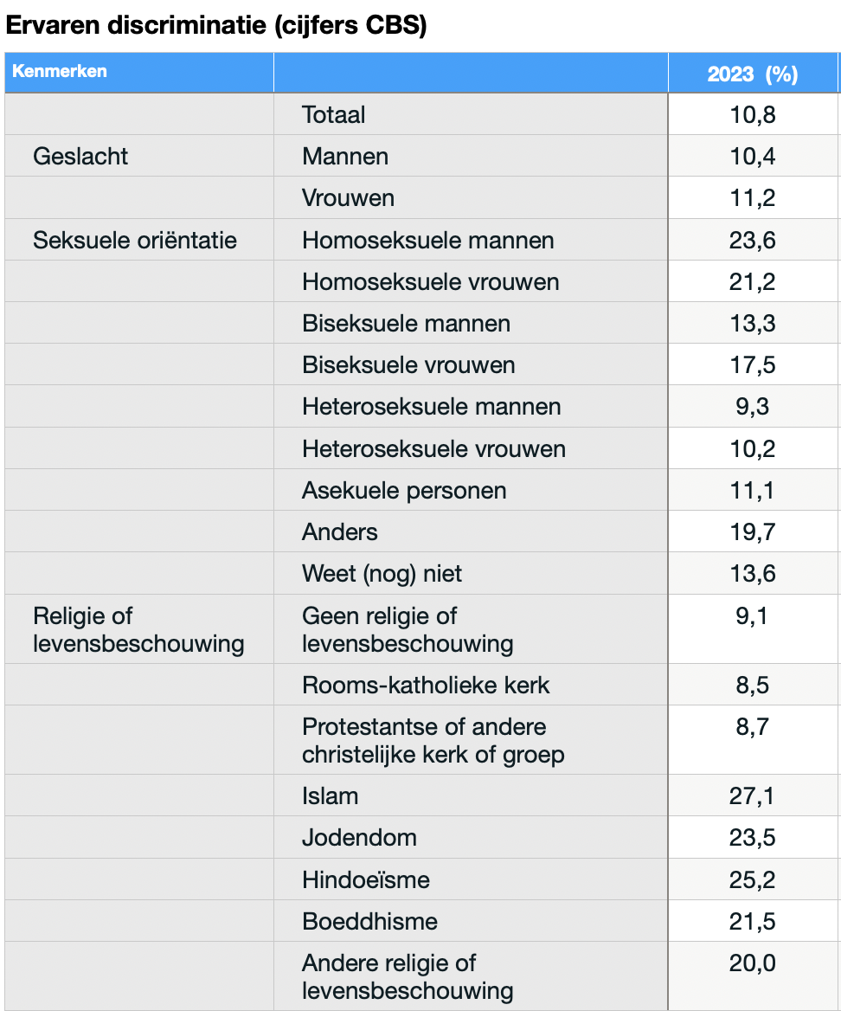The image size is (841, 1011).
Task: Click the 'Seksuele oriëntatie' category cell
Action: [135, 240]
